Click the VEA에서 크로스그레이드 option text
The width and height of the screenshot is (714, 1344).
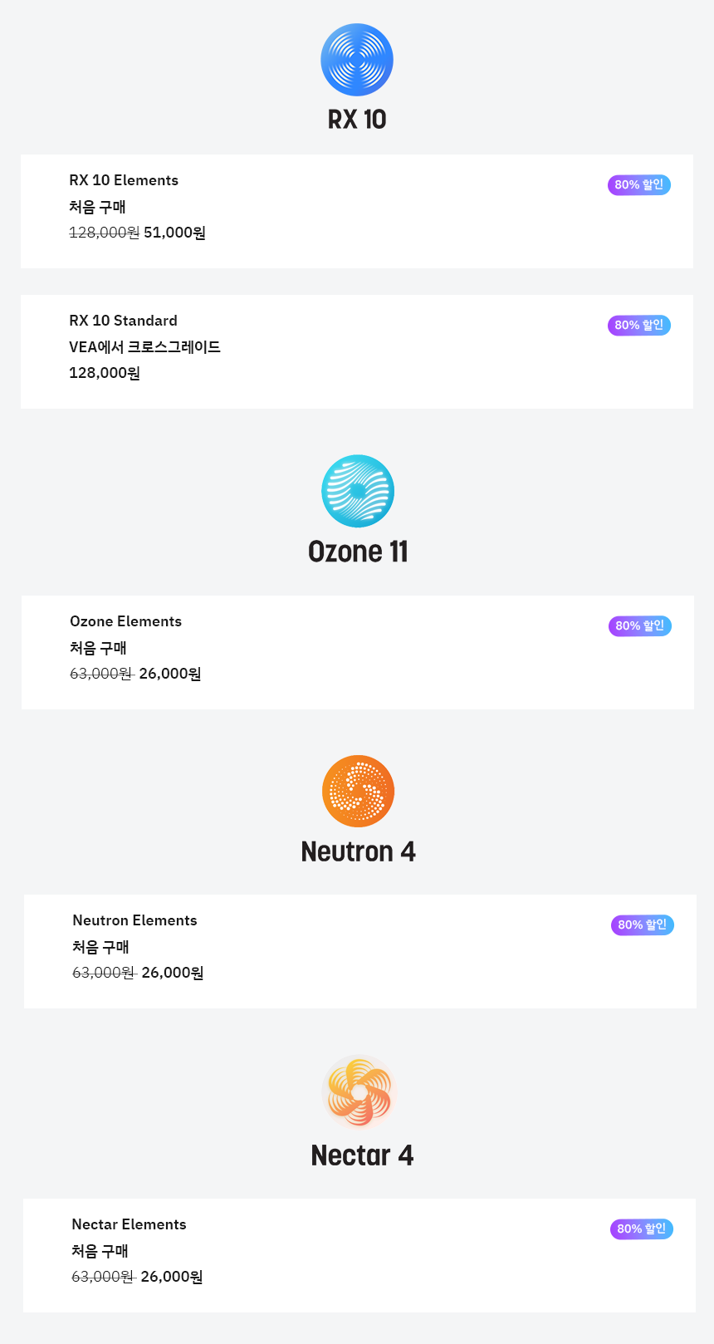pyautogui.click(x=144, y=347)
